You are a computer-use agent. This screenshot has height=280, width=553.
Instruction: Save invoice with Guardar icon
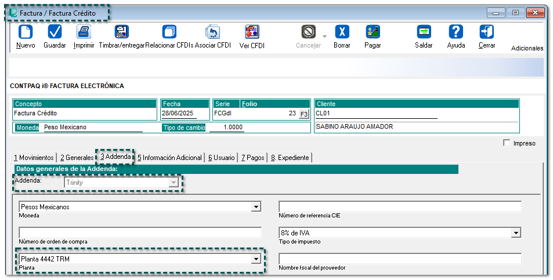[x=55, y=32]
